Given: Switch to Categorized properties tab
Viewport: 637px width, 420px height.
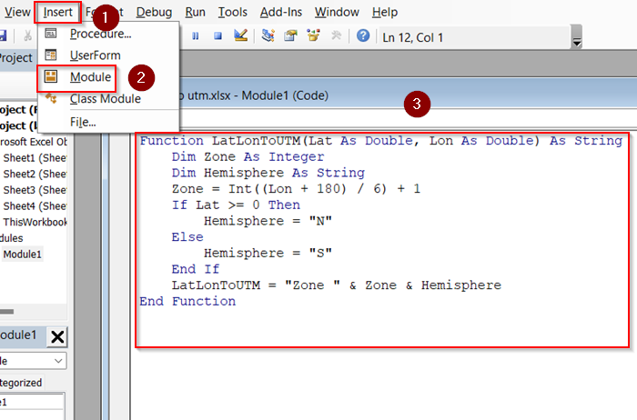Looking at the screenshot, I should [x=21, y=383].
